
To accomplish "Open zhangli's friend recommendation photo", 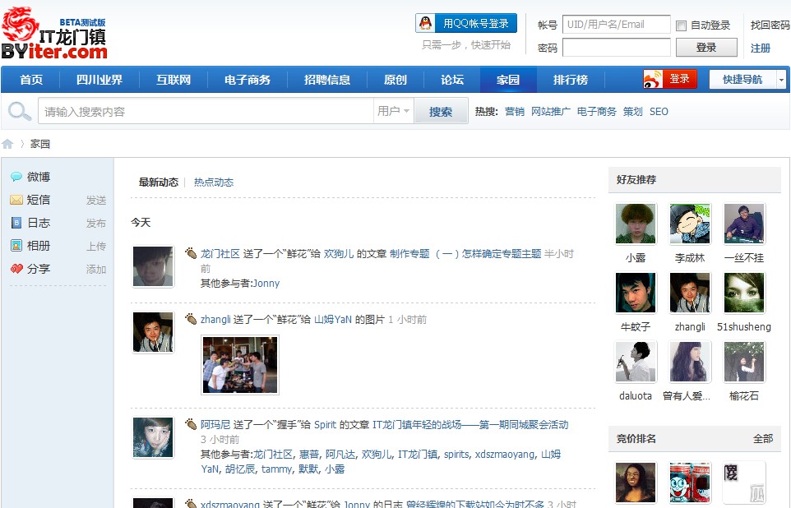I will (689, 293).
